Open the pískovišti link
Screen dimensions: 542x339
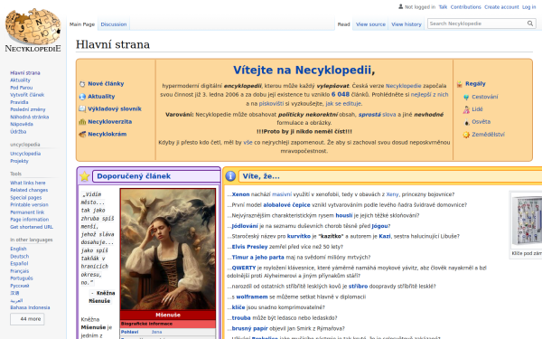pyautogui.click(x=271, y=103)
